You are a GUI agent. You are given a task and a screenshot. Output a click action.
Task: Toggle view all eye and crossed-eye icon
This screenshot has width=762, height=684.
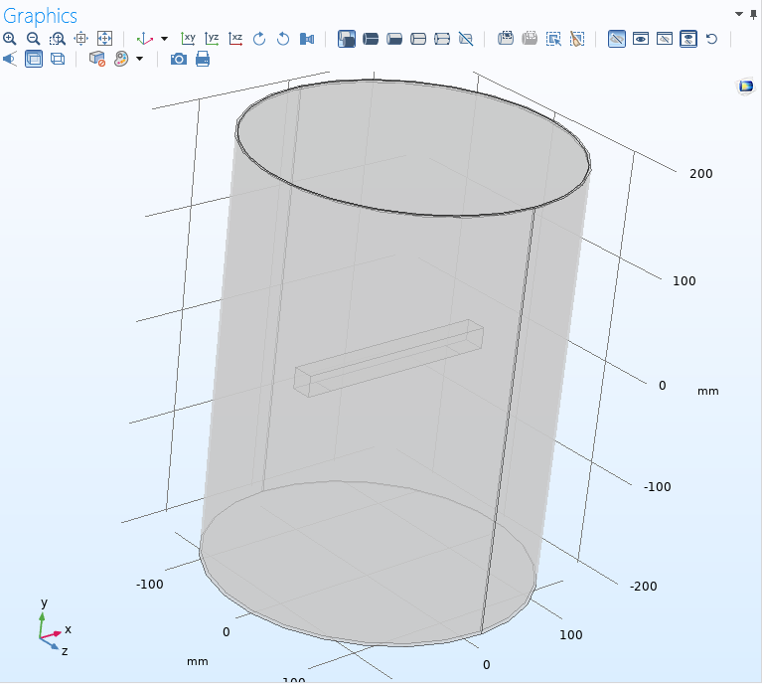click(688, 39)
